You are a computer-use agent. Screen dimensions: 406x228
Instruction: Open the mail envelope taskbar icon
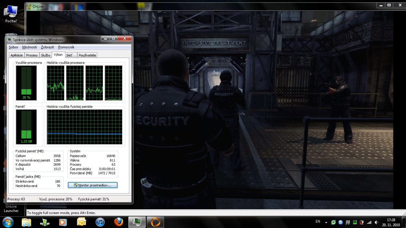pyautogui.click(x=81, y=222)
